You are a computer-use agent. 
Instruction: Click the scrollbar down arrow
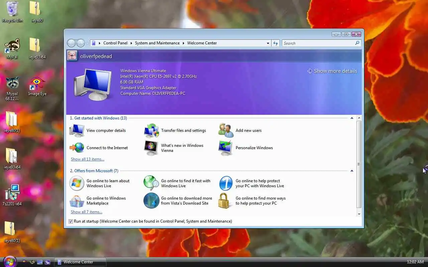pyautogui.click(x=359, y=214)
